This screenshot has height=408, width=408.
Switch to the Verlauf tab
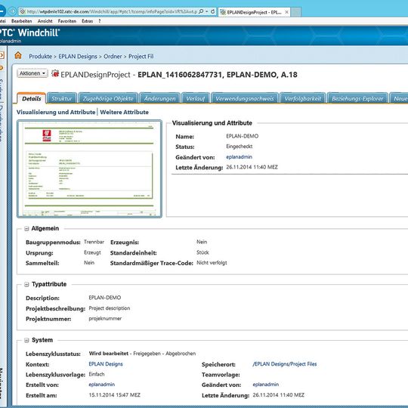point(196,98)
